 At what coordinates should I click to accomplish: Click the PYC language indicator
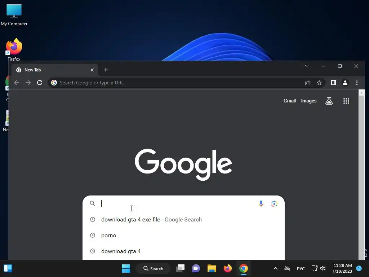pos(301,268)
